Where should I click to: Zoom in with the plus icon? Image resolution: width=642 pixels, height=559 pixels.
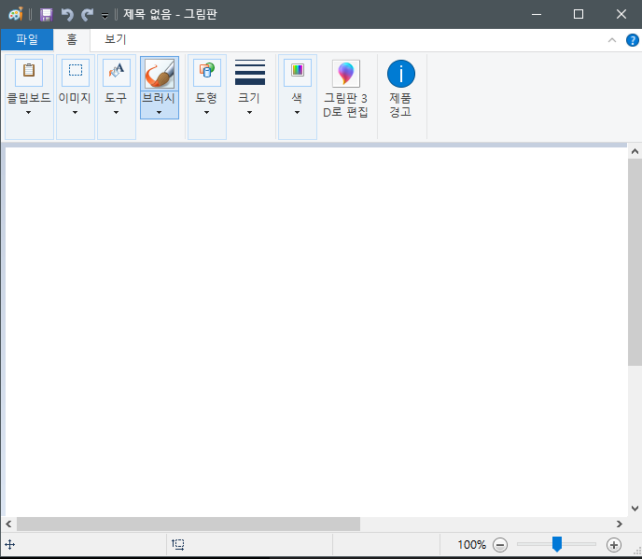point(613,545)
